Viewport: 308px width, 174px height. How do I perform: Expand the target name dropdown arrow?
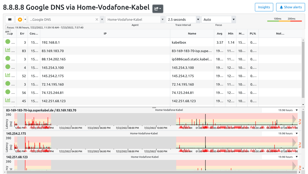pos(102,19)
